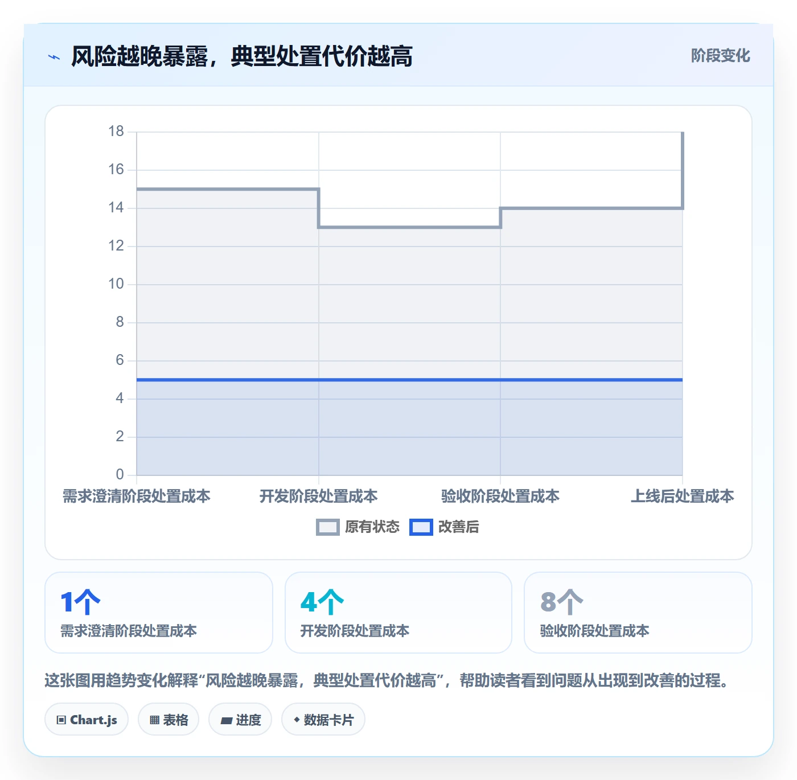797x780 pixels.
Task: Click the y-axis value 6
Action: click(120, 360)
